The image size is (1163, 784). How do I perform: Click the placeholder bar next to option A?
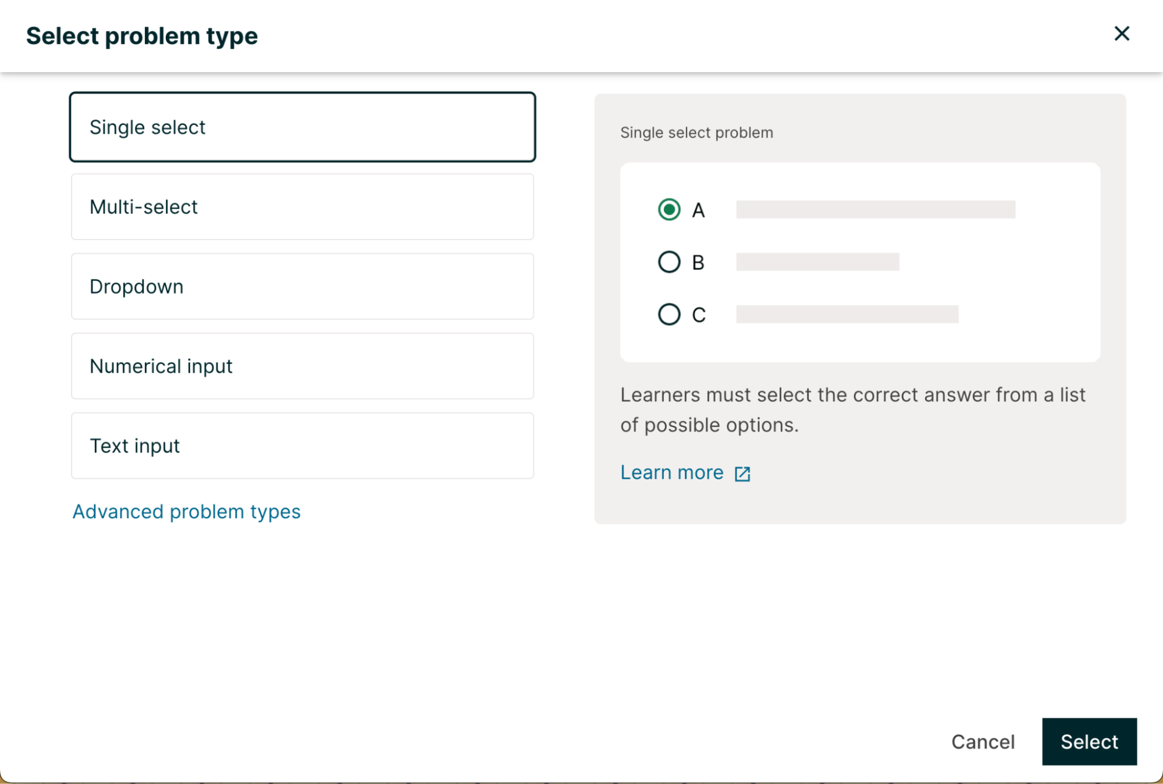875,209
